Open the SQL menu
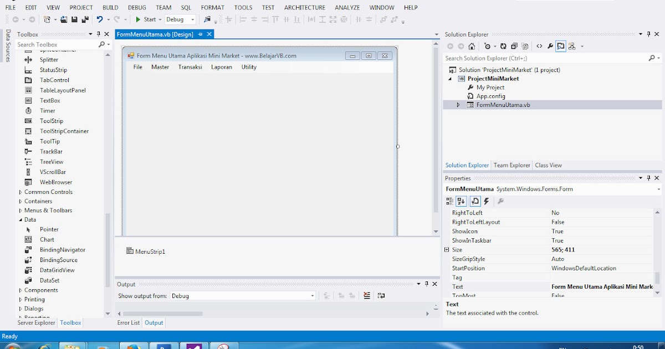 pyautogui.click(x=186, y=7)
